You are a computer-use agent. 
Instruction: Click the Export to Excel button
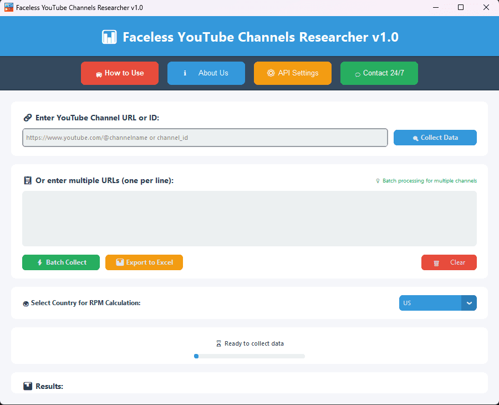click(144, 262)
